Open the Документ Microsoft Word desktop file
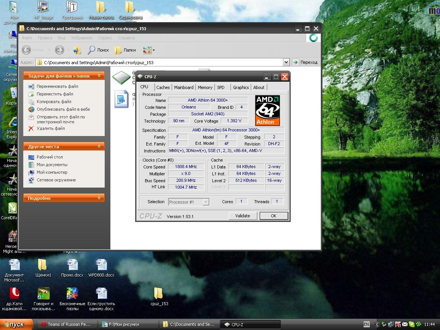 (14, 270)
